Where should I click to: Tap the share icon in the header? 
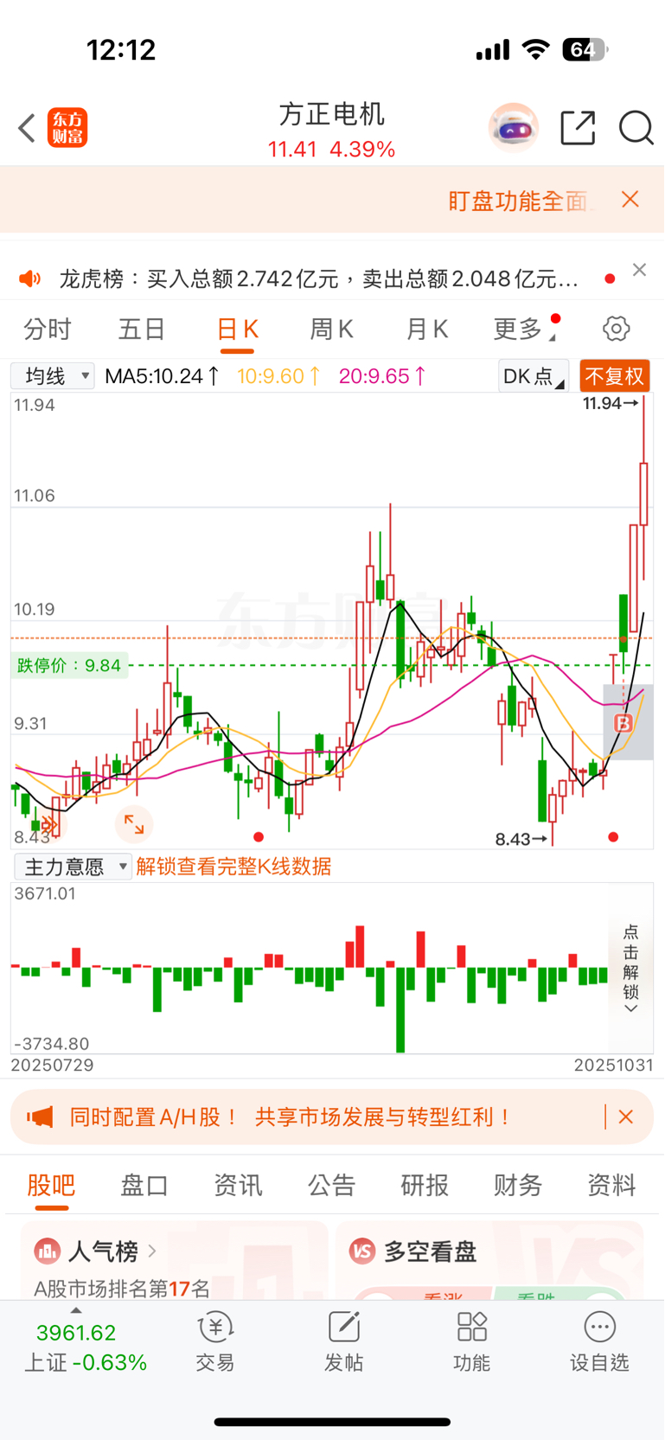tap(578, 128)
